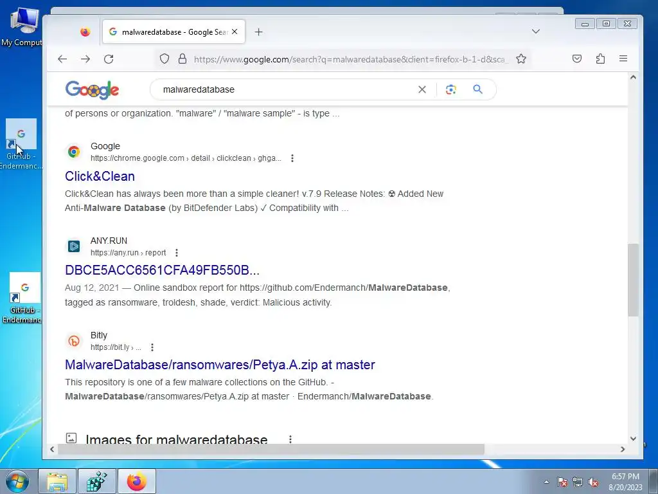The width and height of the screenshot is (658, 494).
Task: Click the chrome.google.com breadcrumb URL
Action: coord(186,158)
